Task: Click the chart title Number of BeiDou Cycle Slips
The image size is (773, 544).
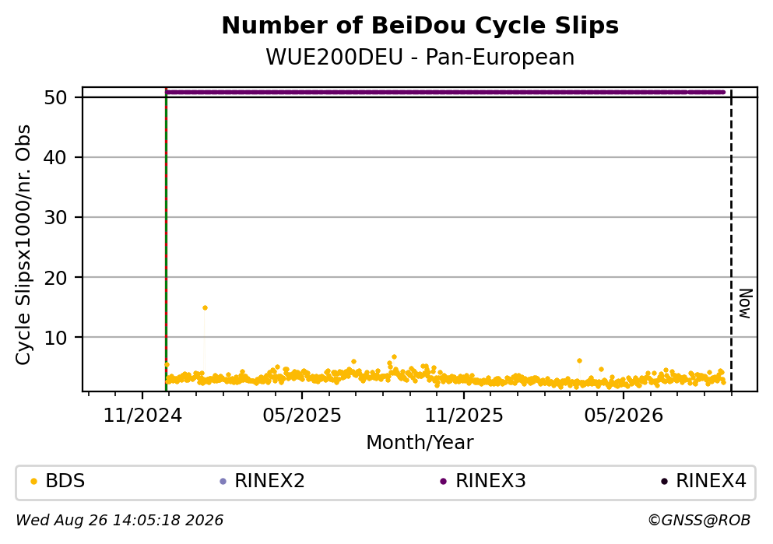Action: [x=420, y=26]
